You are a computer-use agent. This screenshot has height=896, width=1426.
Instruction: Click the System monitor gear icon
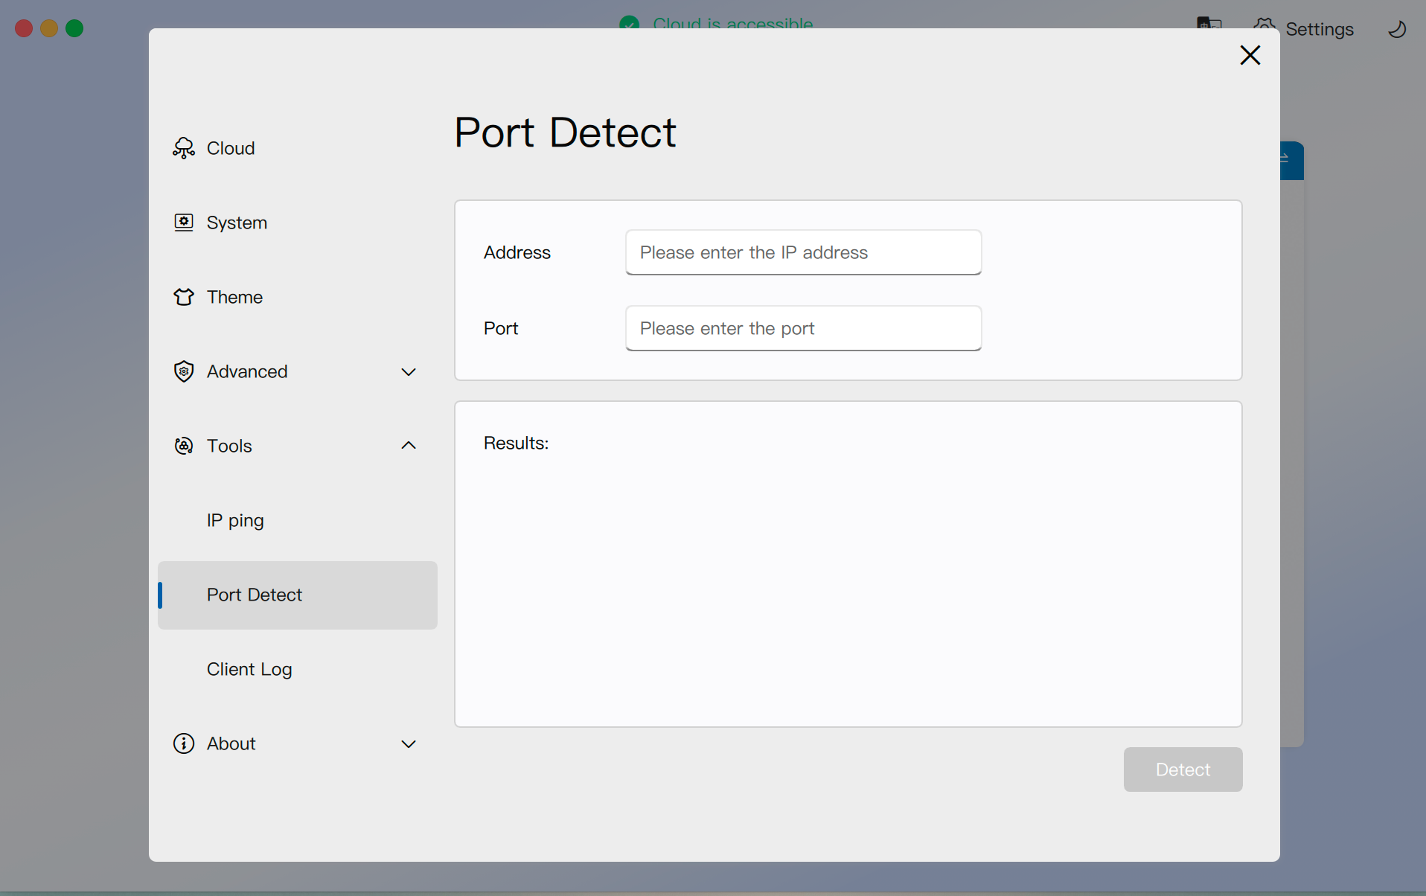coord(183,223)
